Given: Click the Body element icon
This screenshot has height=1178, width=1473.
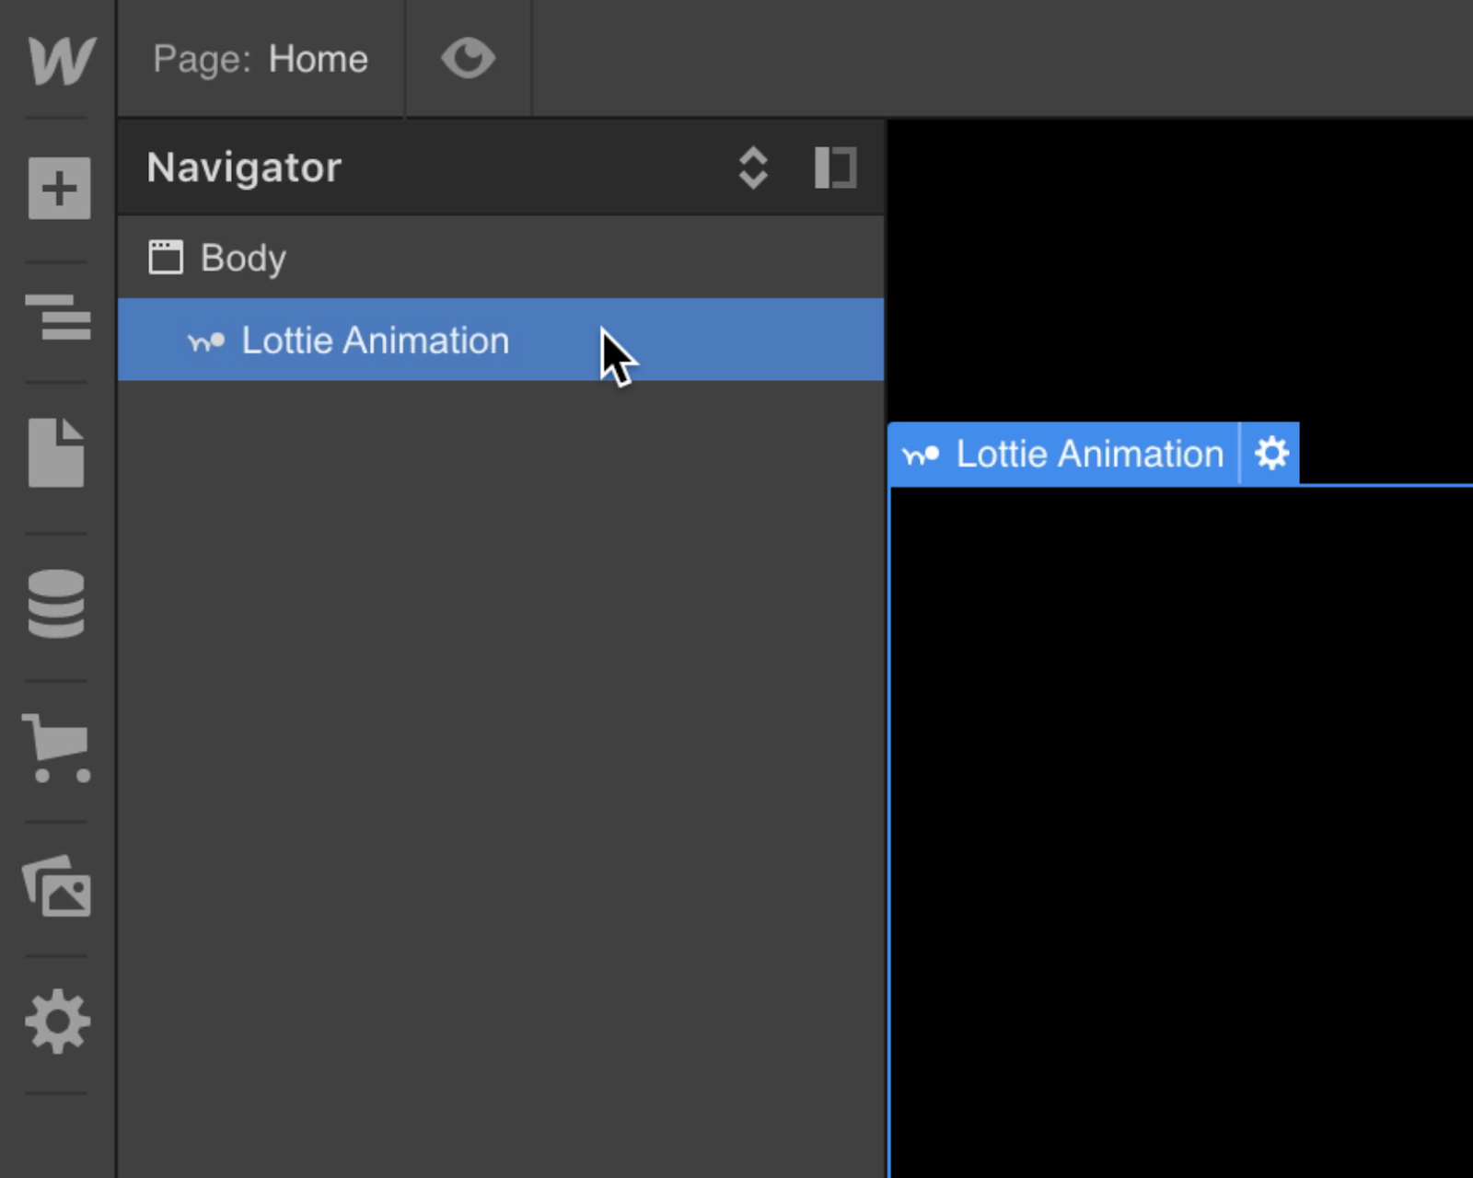Looking at the screenshot, I should click(166, 258).
